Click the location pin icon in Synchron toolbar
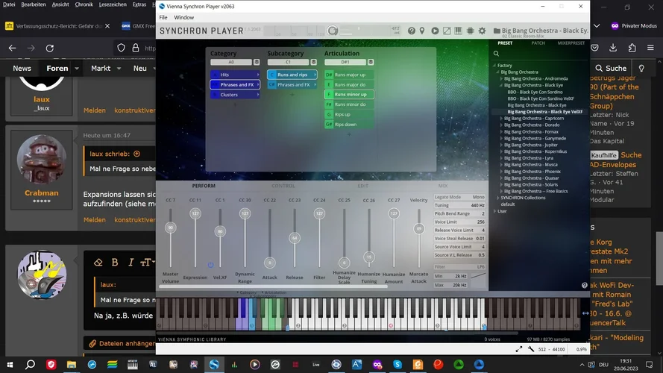 [x=423, y=31]
